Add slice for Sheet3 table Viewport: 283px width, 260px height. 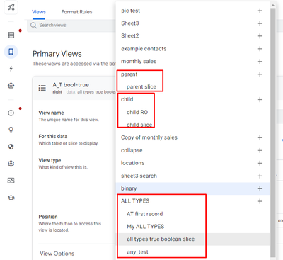click(x=260, y=23)
